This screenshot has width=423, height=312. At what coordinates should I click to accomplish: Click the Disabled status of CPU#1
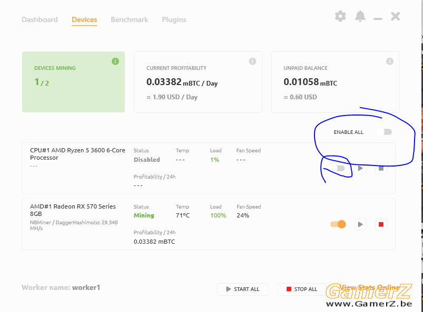[x=147, y=160]
